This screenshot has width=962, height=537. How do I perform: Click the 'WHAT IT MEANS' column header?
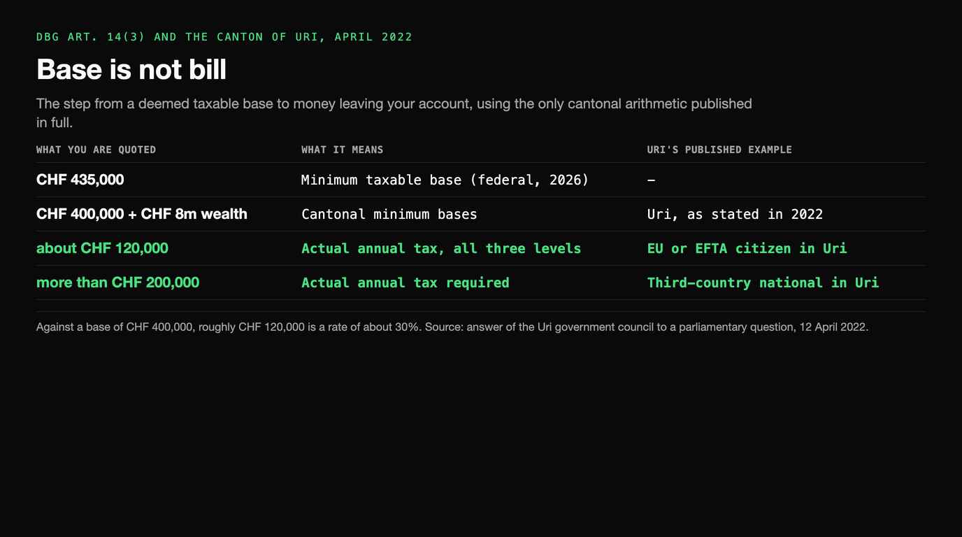point(342,150)
